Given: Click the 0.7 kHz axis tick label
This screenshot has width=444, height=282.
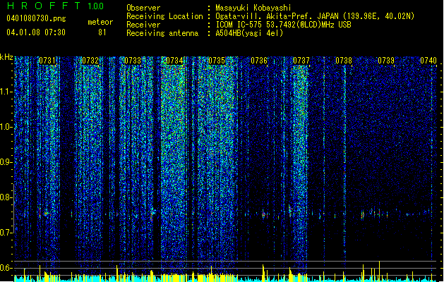Looking at the screenshot, I should [x=6, y=232].
